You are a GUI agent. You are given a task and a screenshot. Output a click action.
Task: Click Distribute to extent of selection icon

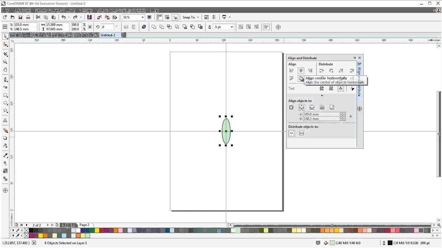(x=291, y=133)
